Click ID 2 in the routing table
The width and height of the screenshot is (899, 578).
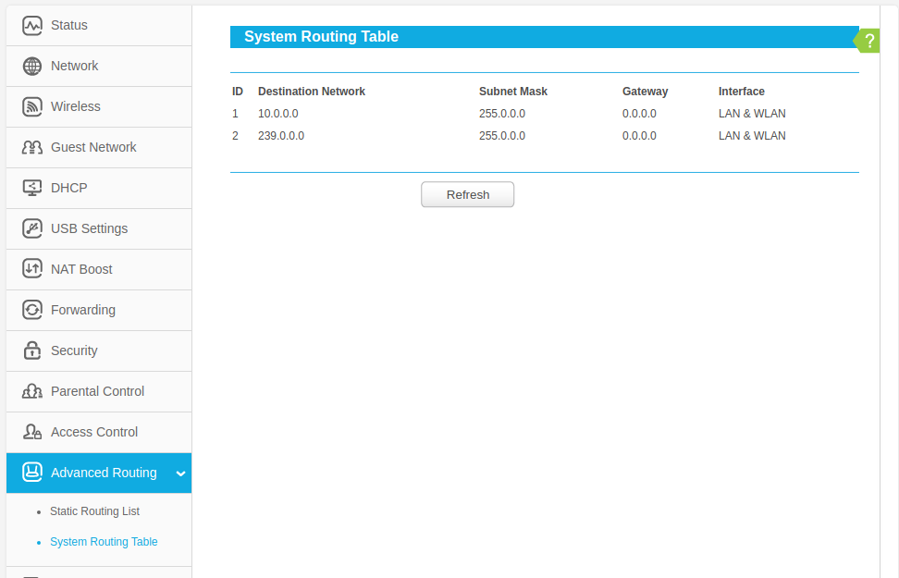[235, 136]
